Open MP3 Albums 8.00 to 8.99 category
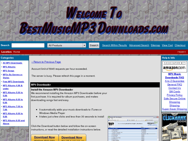This screenshot has width=188, height=141. click(13, 115)
